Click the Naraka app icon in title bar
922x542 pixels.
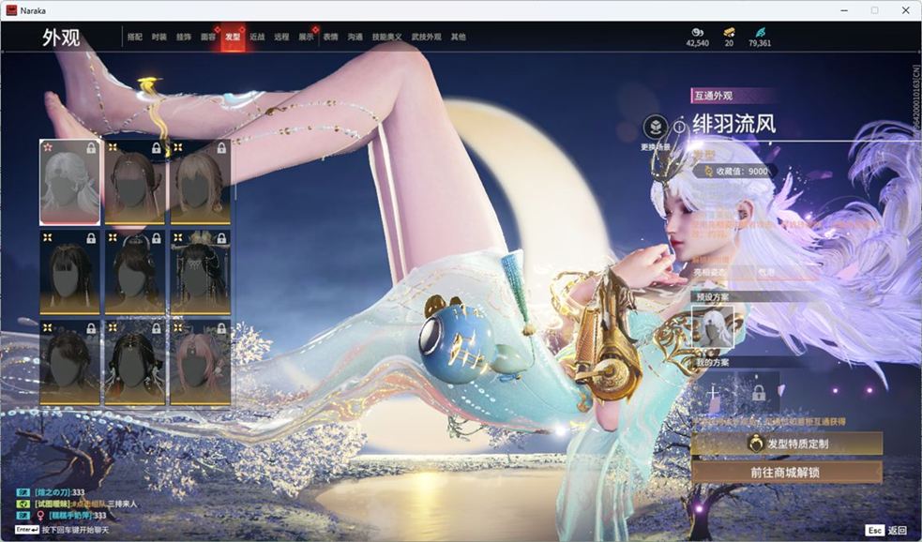[x=11, y=10]
